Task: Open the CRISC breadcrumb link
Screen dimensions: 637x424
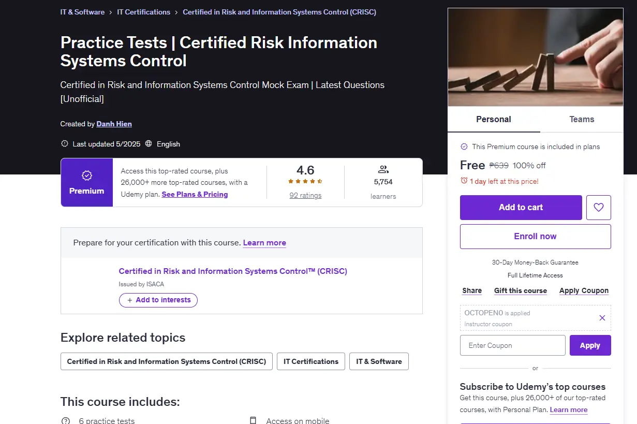Action: click(279, 12)
